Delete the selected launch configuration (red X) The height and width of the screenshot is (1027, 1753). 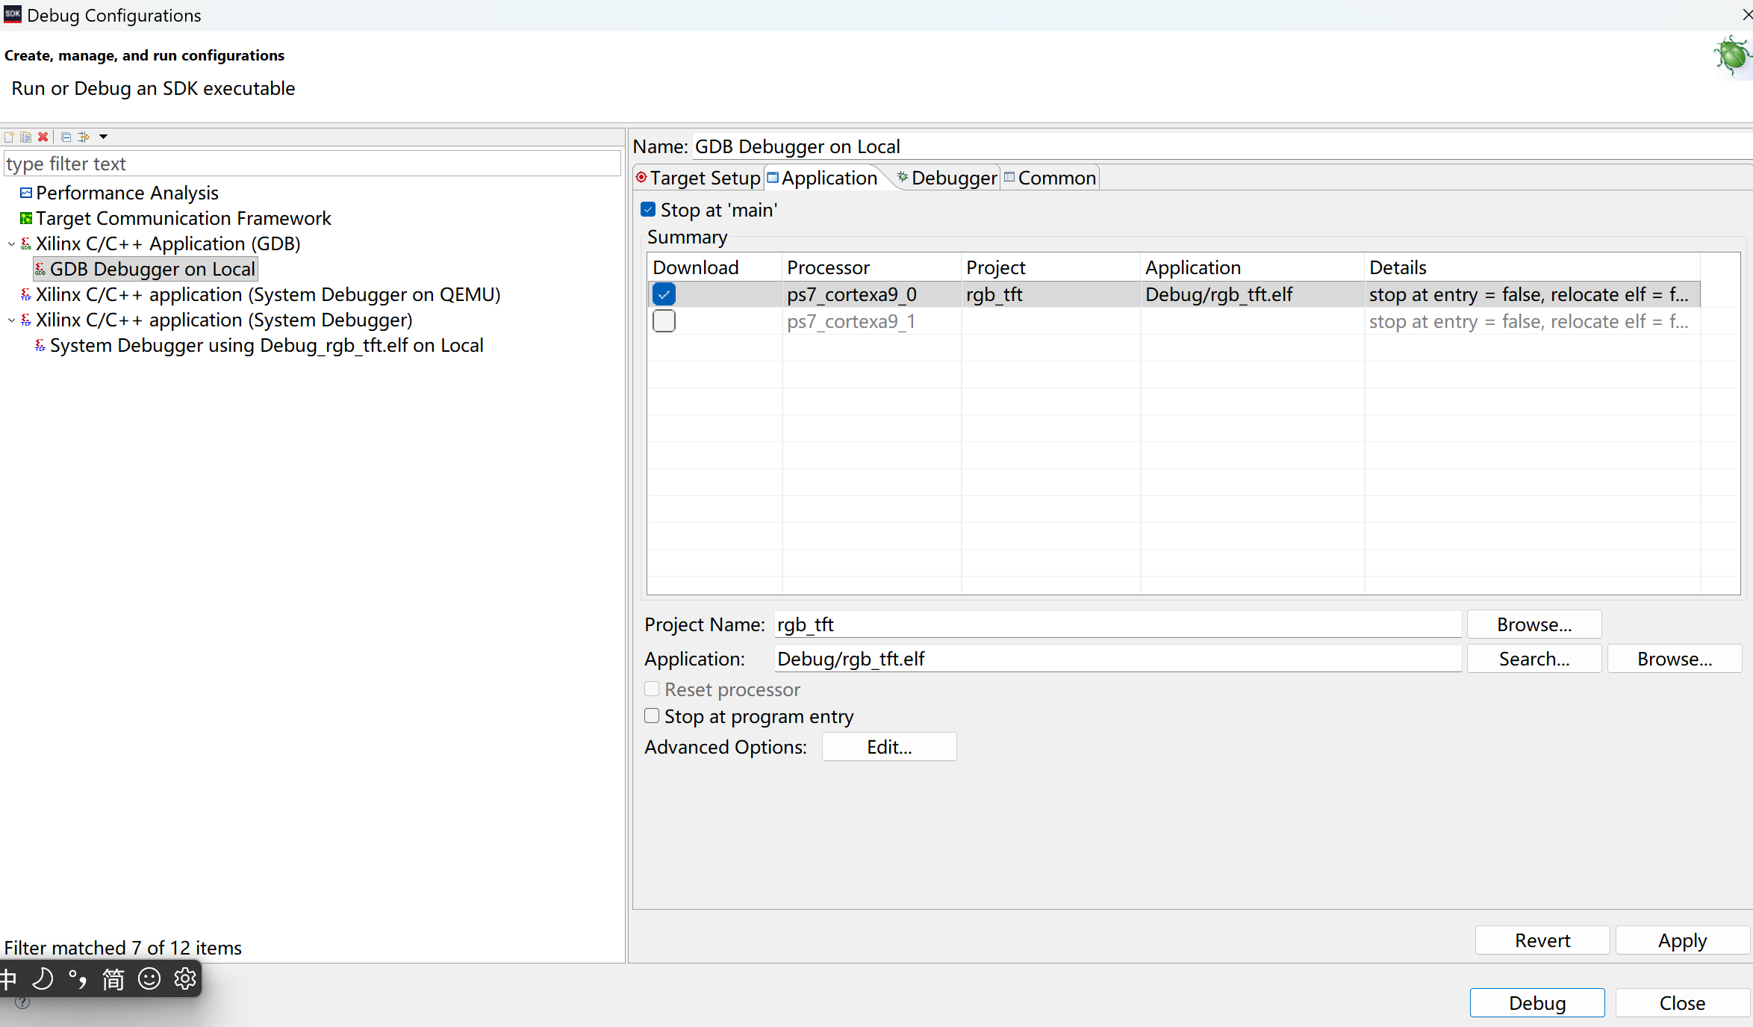tap(43, 137)
